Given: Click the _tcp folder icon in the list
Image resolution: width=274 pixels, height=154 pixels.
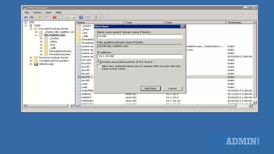Looking at the screenshot, I should click(x=79, y=33).
